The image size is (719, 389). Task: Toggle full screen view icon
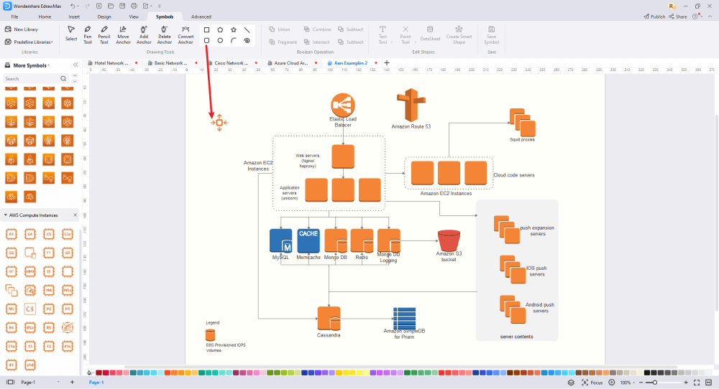[x=697, y=382]
